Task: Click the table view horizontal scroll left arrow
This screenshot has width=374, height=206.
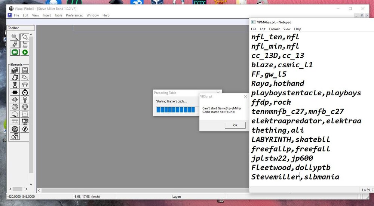Action: tap(39, 190)
